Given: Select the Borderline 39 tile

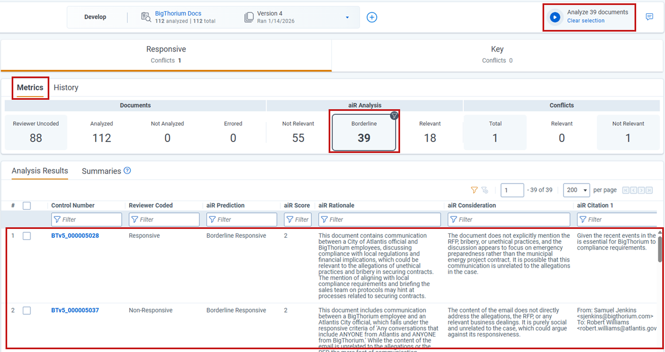Looking at the screenshot, I should [x=364, y=132].
